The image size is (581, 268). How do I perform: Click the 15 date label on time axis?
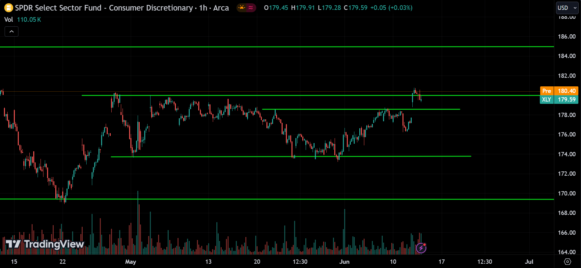14,262
